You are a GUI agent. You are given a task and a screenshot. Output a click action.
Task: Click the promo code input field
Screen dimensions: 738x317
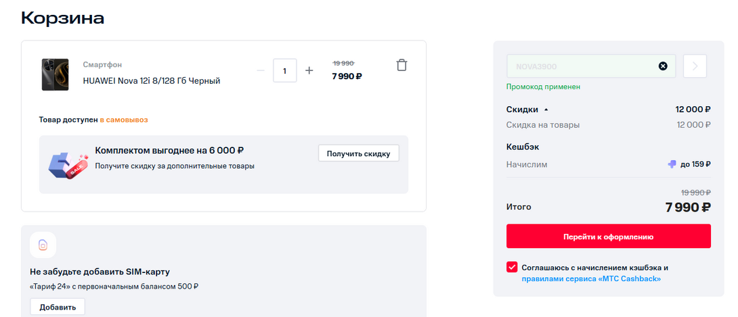coord(582,66)
